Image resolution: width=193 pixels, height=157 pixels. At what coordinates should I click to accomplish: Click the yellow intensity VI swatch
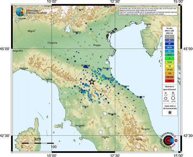[169, 66]
